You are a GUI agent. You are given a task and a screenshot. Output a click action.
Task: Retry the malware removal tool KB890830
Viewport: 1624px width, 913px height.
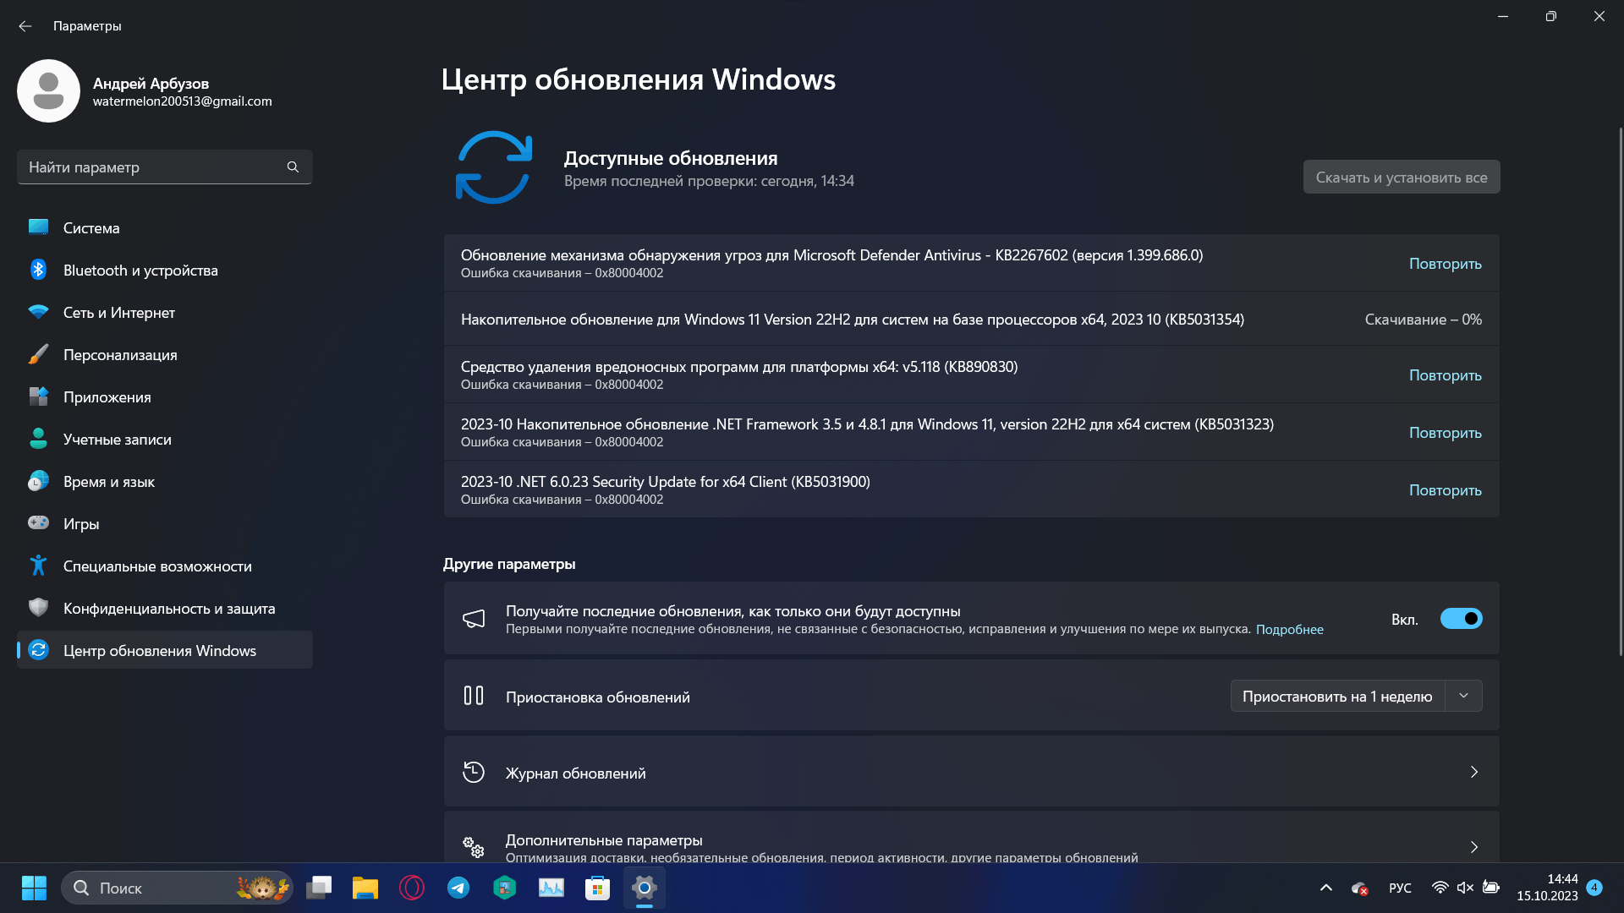click(1445, 374)
